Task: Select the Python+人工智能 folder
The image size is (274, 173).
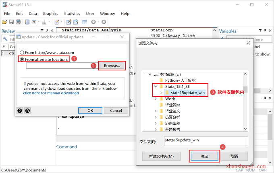Action: (x=180, y=80)
